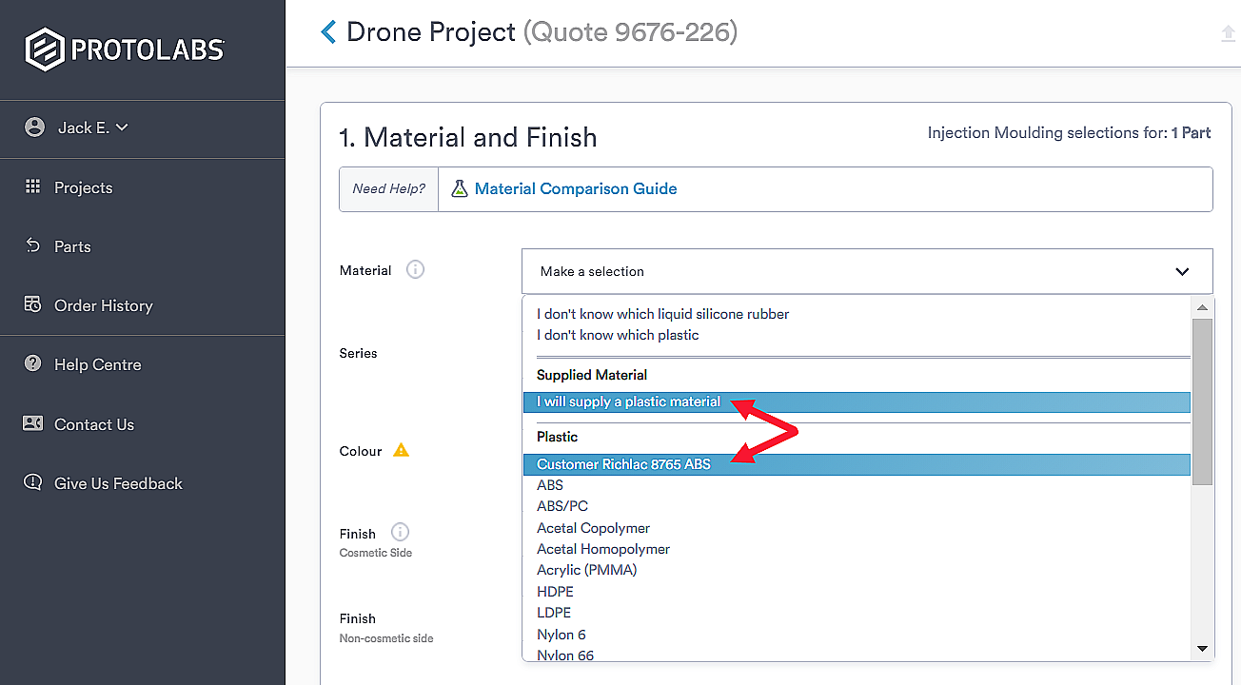Image resolution: width=1241 pixels, height=685 pixels.
Task: Open the Parts sidebar item
Action: (72, 246)
